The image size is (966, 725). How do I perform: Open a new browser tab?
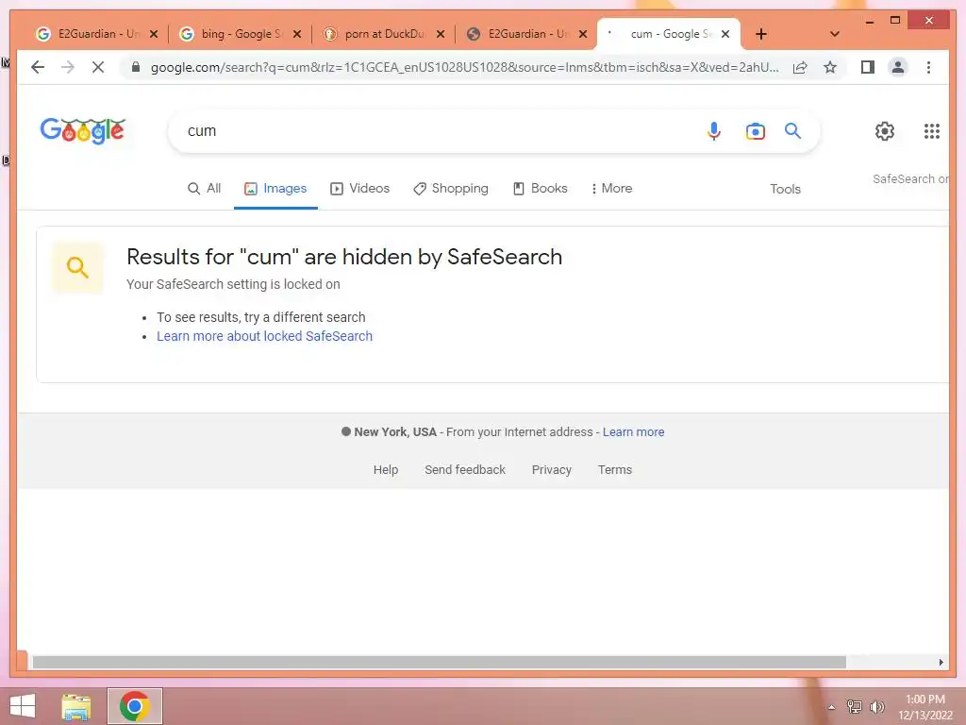(761, 34)
